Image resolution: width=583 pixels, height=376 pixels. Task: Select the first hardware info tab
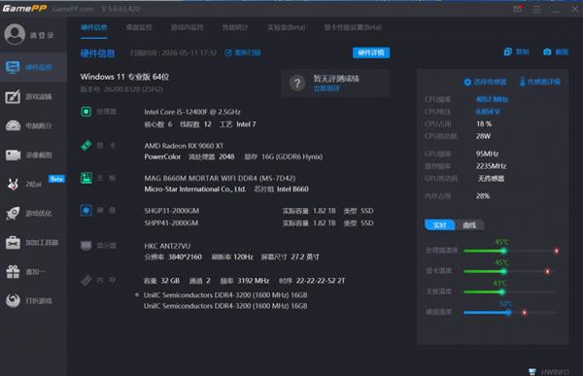point(94,27)
